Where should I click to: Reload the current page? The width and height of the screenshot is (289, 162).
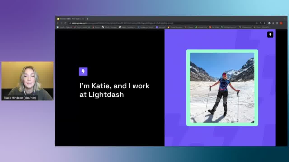coord(65,23)
